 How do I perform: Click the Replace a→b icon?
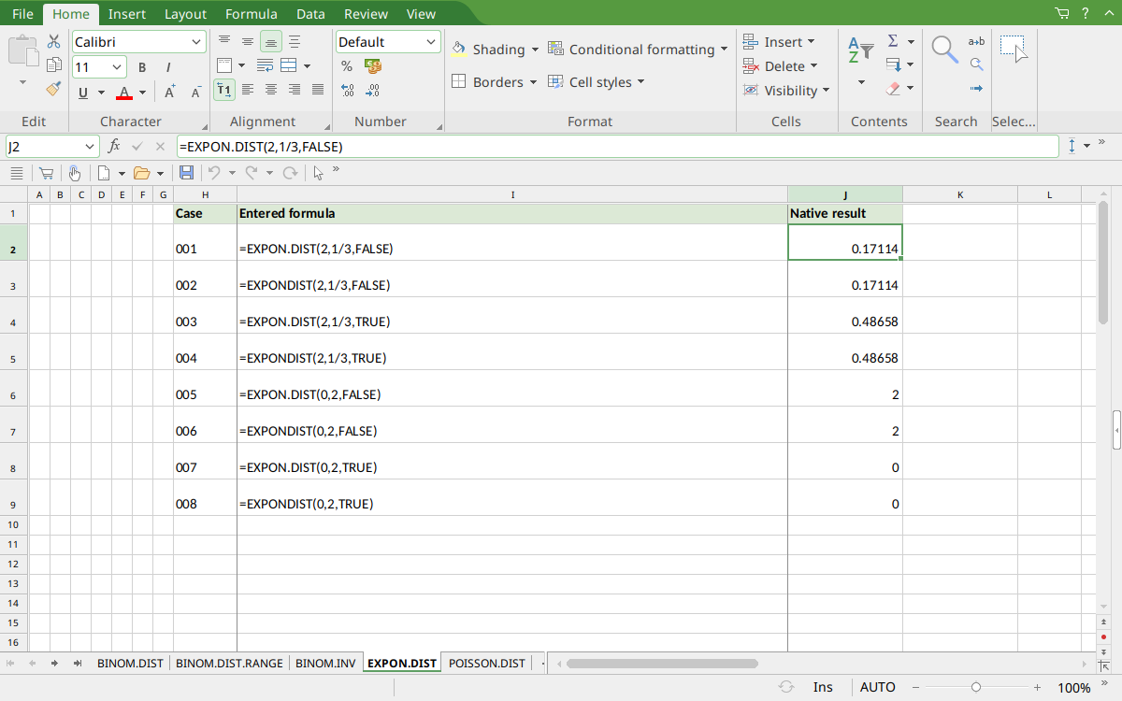[x=976, y=41]
